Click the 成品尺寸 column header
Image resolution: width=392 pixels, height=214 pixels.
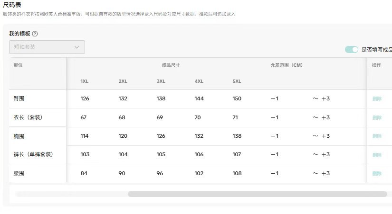(x=171, y=65)
